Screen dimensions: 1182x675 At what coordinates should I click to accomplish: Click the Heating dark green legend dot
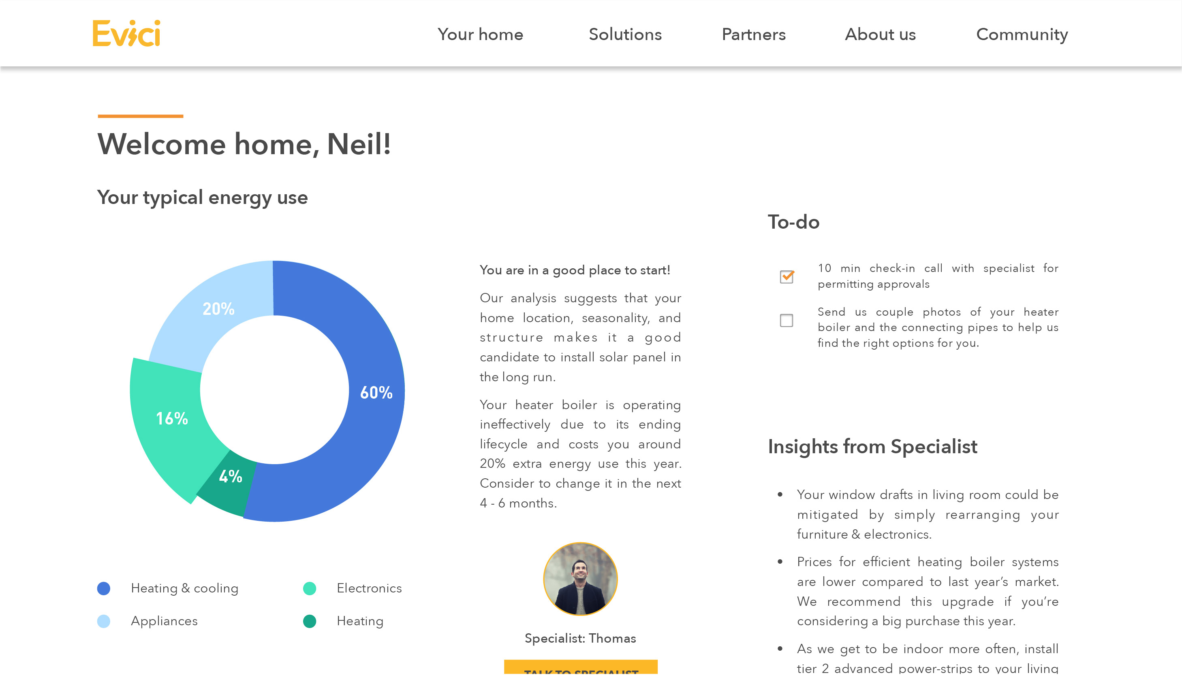310,621
